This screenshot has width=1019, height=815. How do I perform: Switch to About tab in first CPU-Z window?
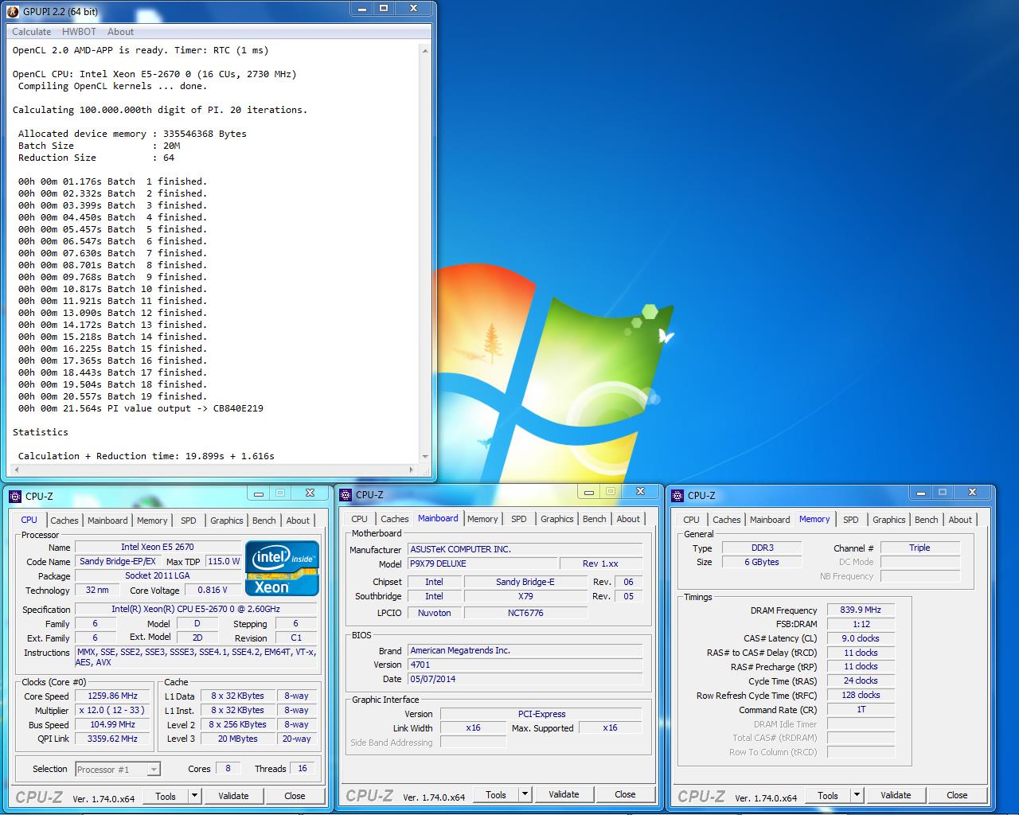click(x=298, y=521)
